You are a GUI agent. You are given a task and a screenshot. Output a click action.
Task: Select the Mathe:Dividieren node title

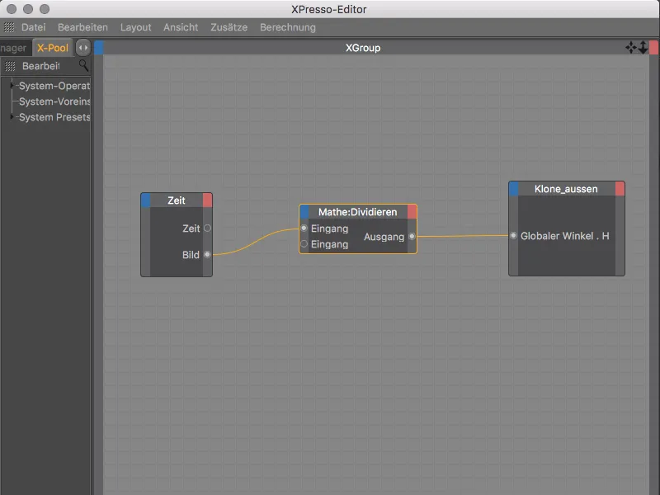[358, 212]
